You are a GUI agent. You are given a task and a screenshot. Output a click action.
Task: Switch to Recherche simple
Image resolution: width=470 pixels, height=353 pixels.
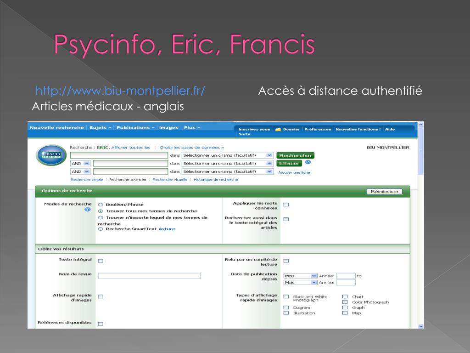(87, 180)
